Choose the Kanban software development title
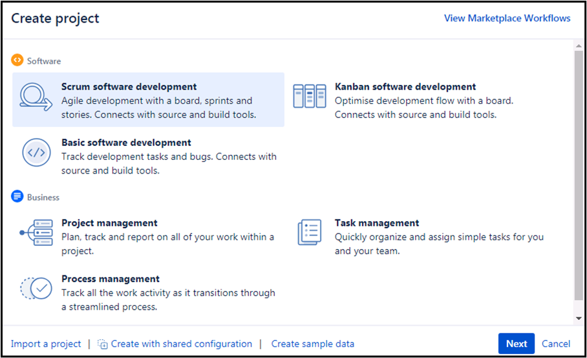587x358 pixels. pos(405,86)
